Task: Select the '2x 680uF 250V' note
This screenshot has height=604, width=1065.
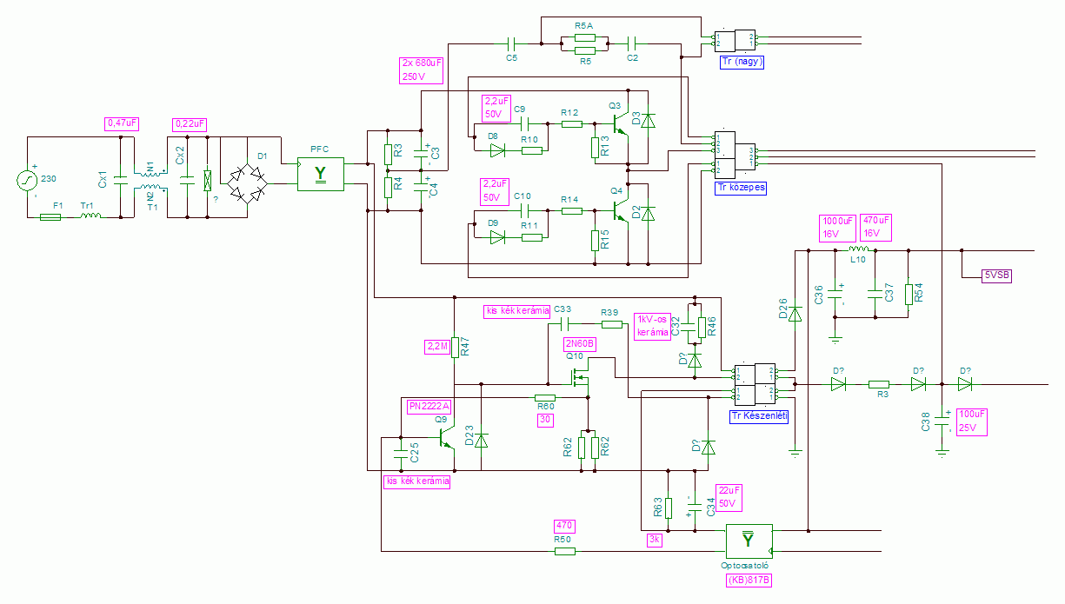Action: pyautogui.click(x=423, y=70)
